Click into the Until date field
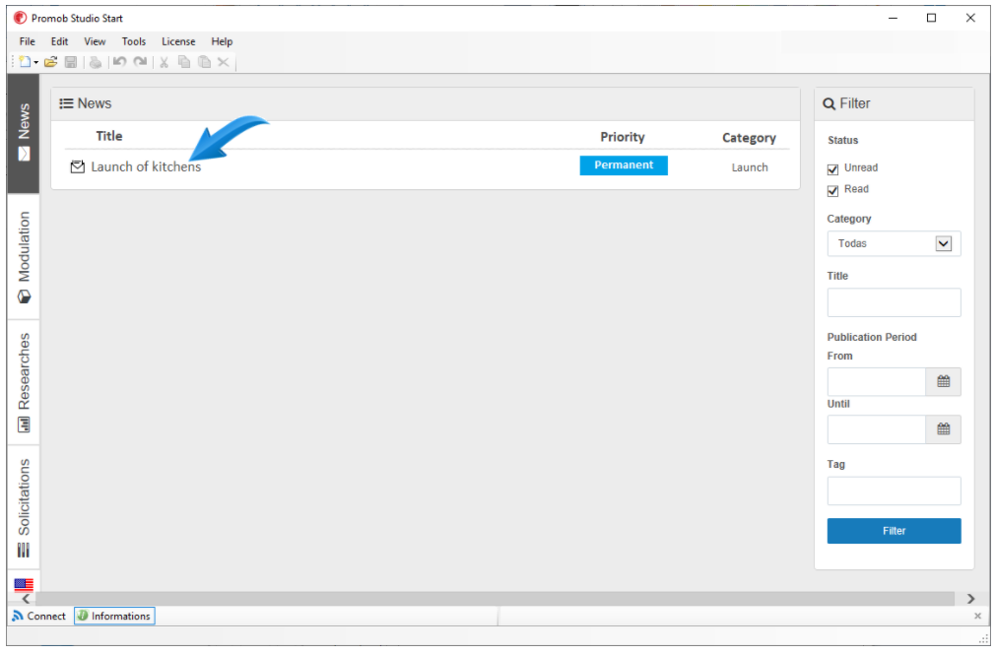Image resolution: width=995 pixels, height=655 pixels. point(877,429)
